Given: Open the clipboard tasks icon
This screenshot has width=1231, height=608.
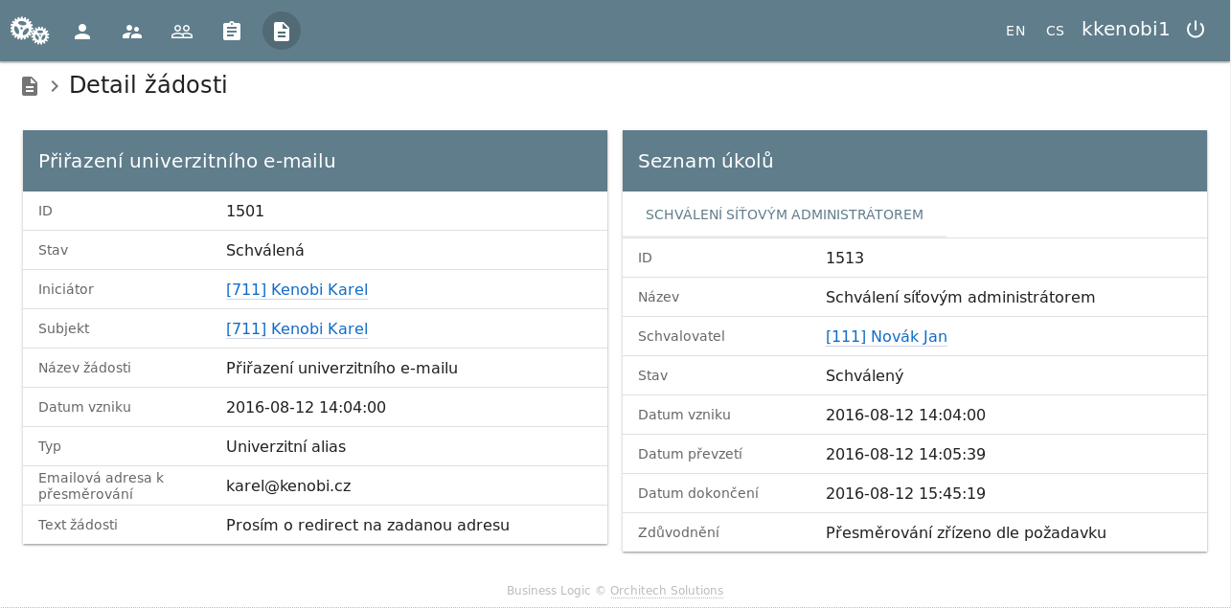Looking at the screenshot, I should coord(232,31).
